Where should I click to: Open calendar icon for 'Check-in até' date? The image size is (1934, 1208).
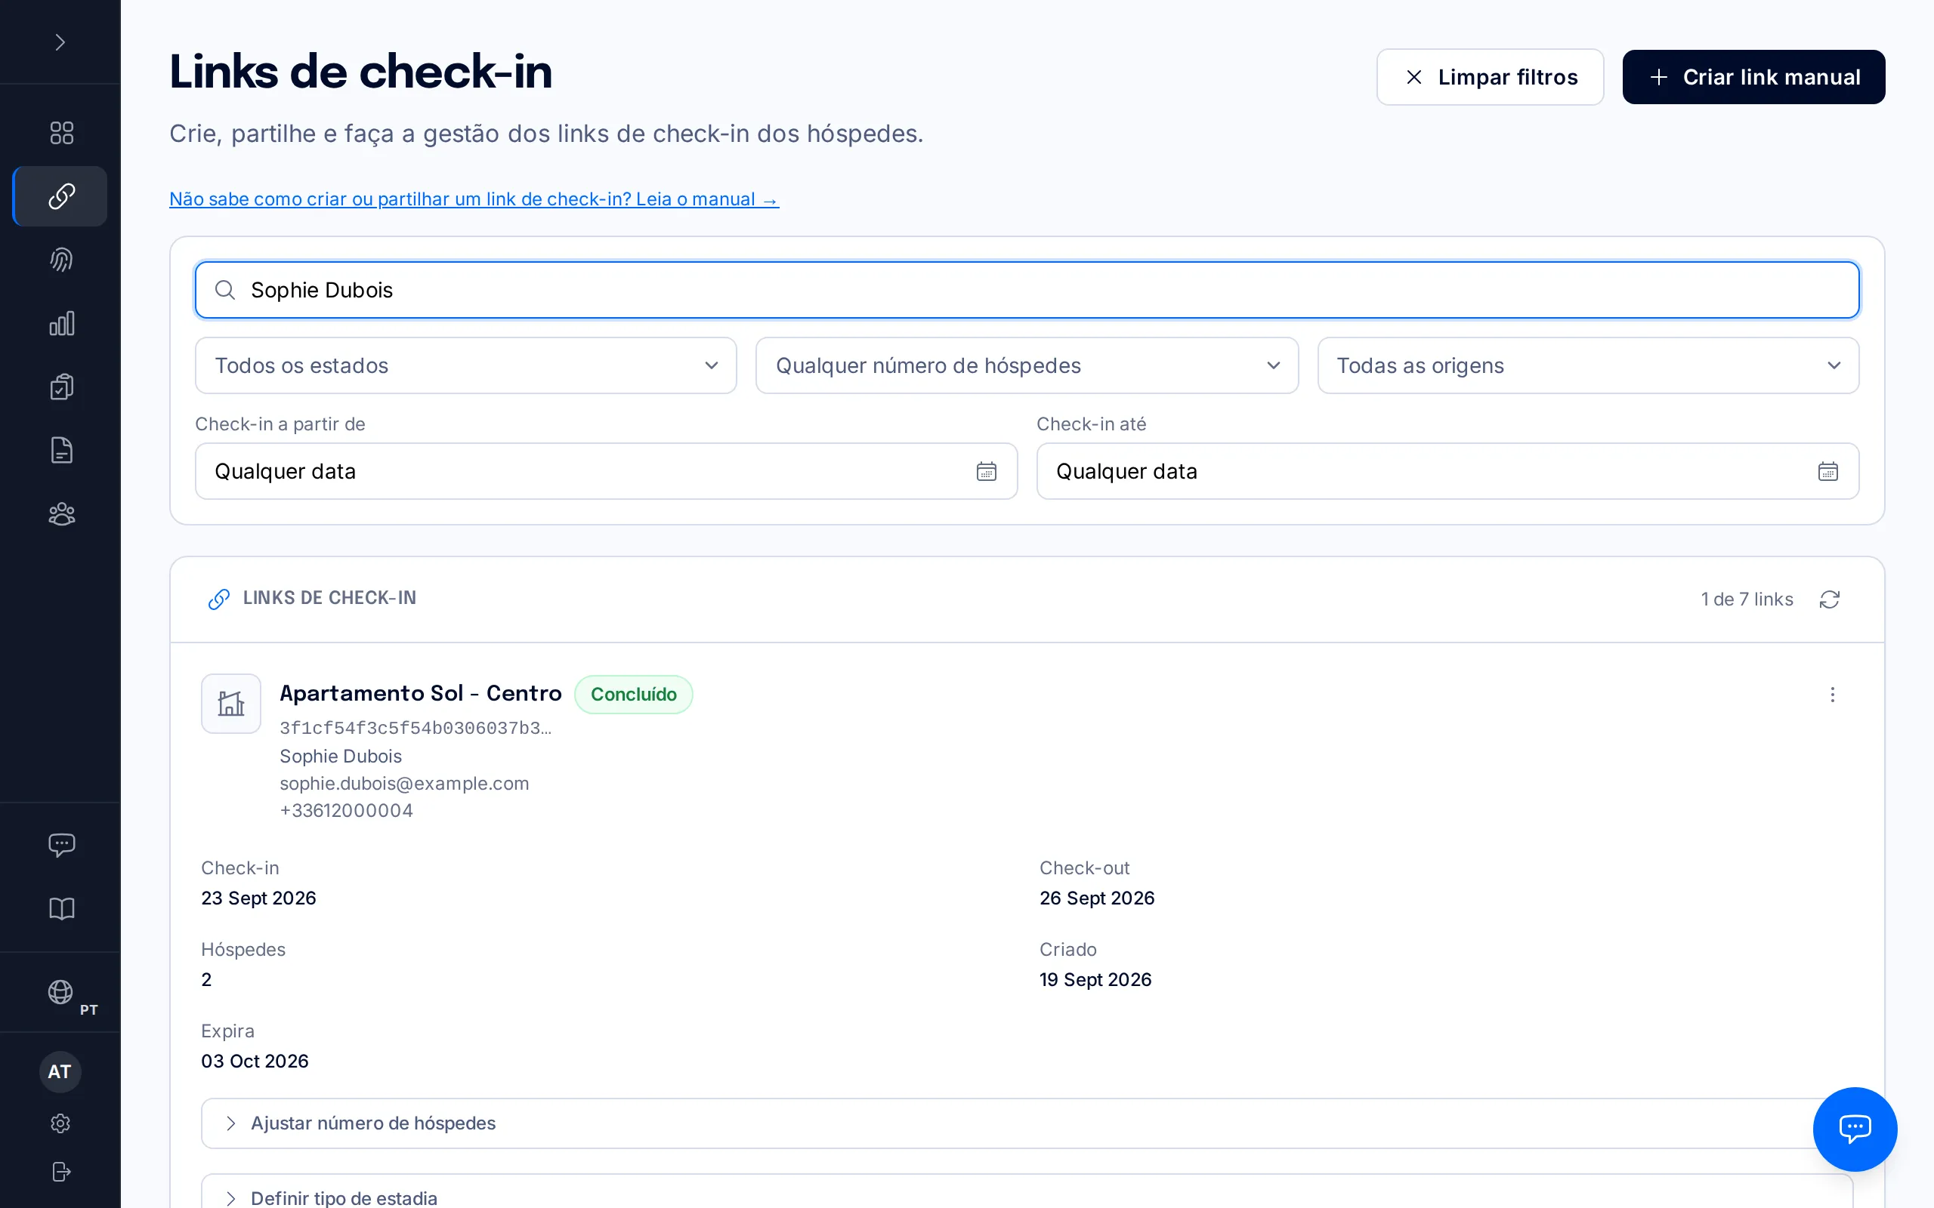pos(1827,471)
